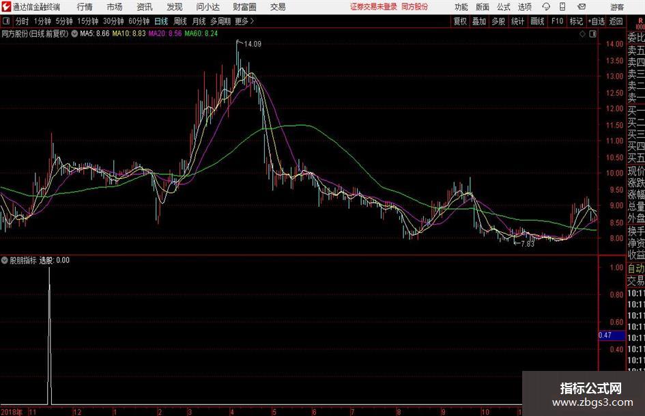Click the Tongdaxin red logo icon
This screenshot has width=645, height=416.
pyautogui.click(x=6, y=7)
